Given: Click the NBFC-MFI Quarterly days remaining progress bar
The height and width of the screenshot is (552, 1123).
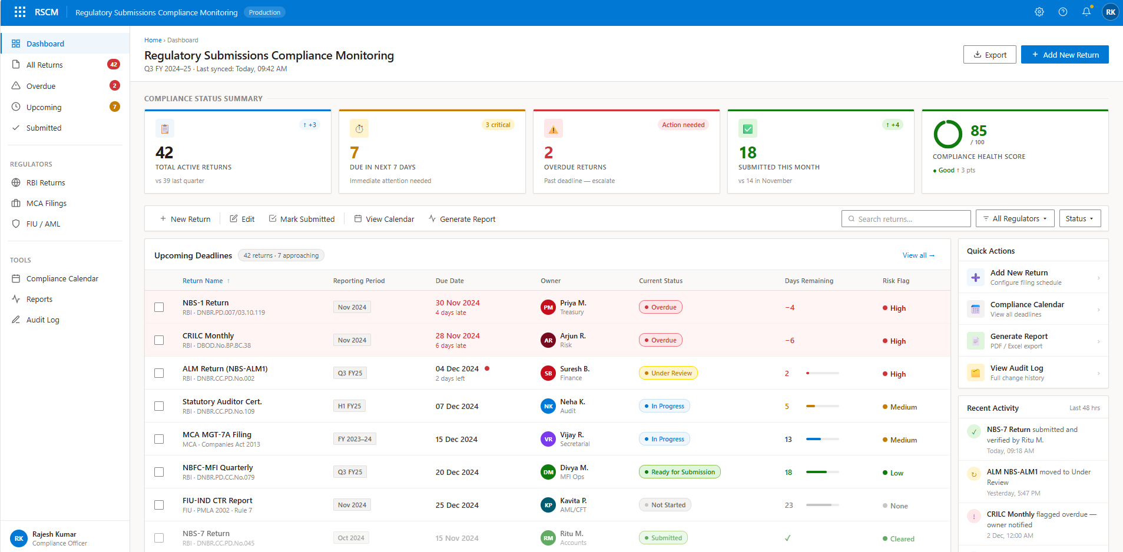Looking at the screenshot, I should (x=822, y=471).
